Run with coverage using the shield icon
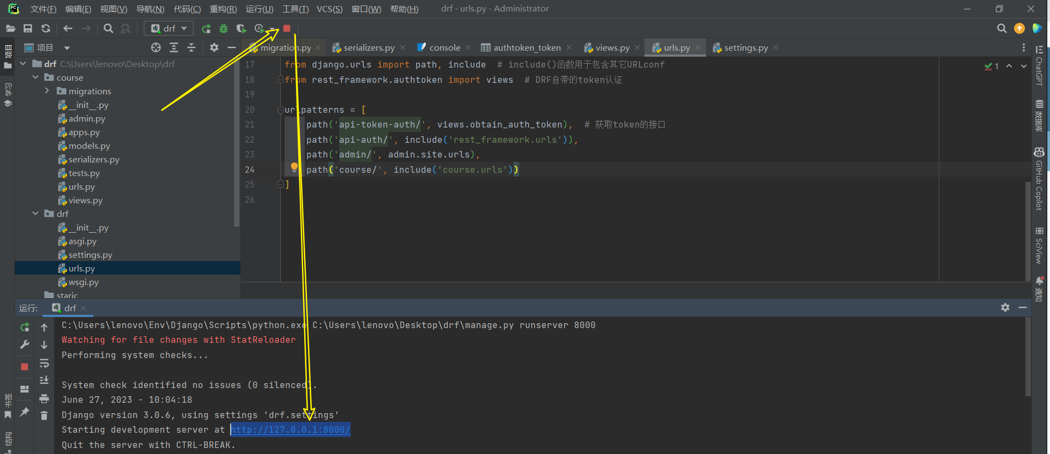The image size is (1050, 454). tap(241, 28)
